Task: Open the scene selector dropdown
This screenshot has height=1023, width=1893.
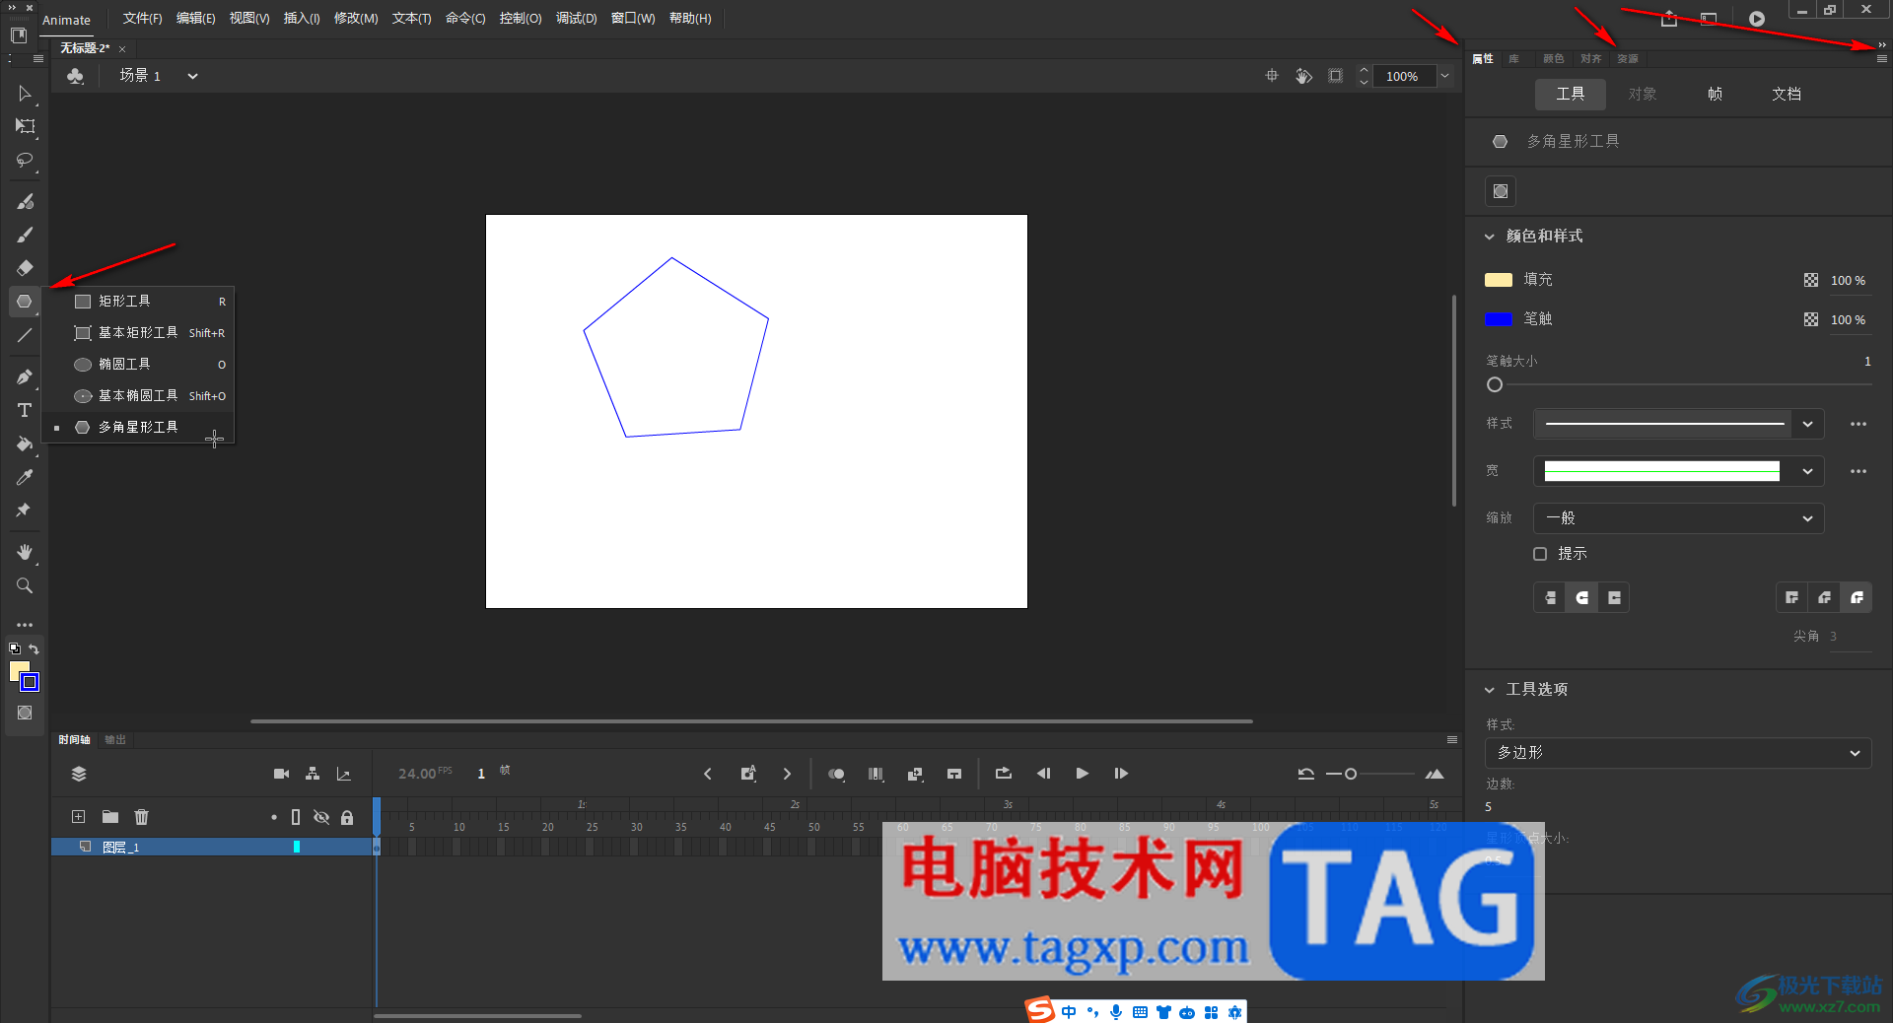Action: 193,76
